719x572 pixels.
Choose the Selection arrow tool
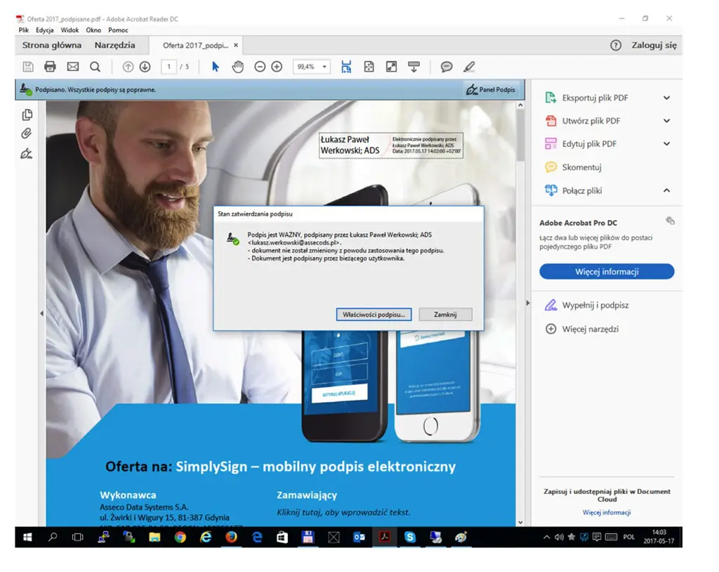(x=216, y=67)
